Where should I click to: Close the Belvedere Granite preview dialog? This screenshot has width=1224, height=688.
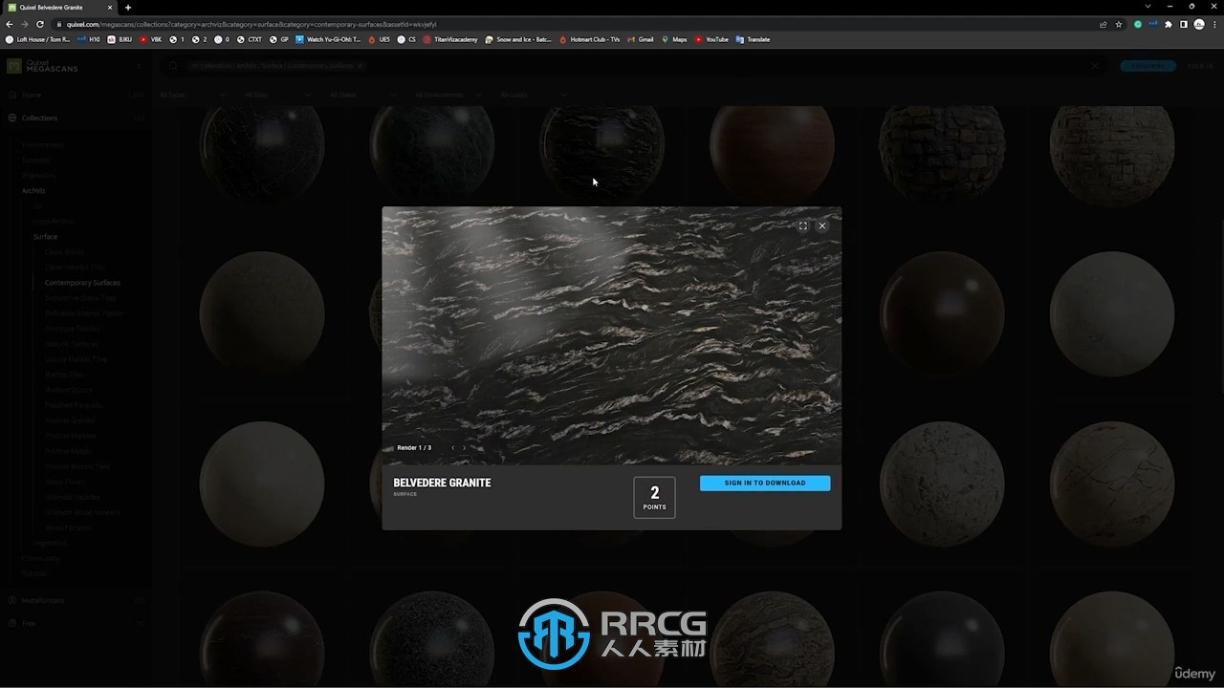click(x=822, y=226)
